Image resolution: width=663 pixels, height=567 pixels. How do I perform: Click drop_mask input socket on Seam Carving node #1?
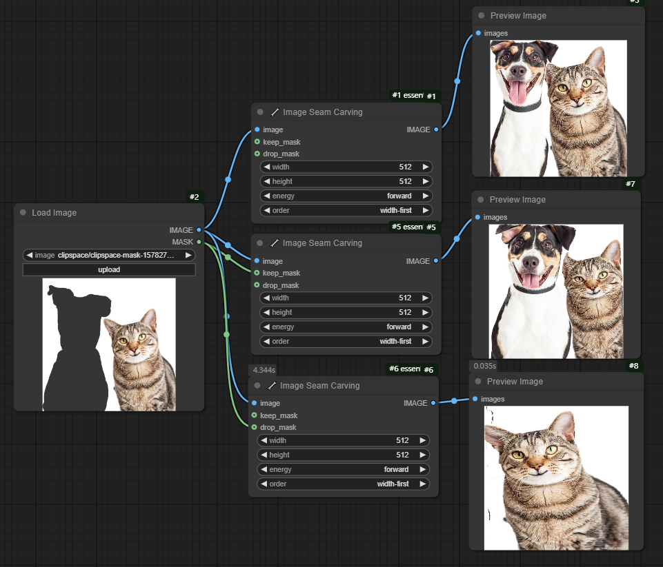[257, 154]
